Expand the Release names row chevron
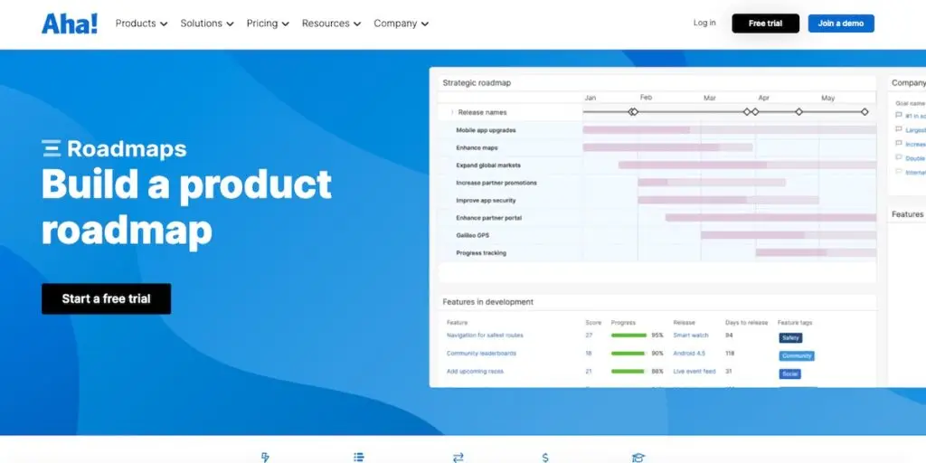The image size is (926, 463). tap(451, 112)
